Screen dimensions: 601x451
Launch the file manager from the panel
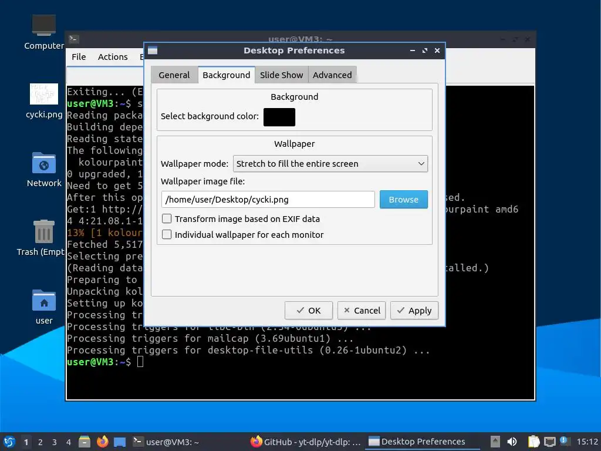pos(85,442)
